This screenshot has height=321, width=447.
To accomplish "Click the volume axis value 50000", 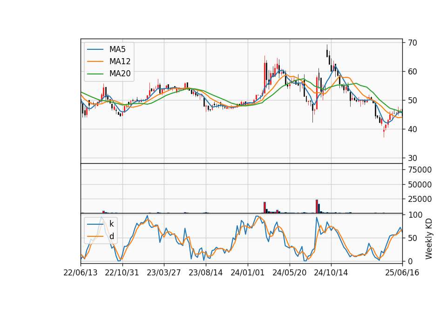I will (x=420, y=185).
